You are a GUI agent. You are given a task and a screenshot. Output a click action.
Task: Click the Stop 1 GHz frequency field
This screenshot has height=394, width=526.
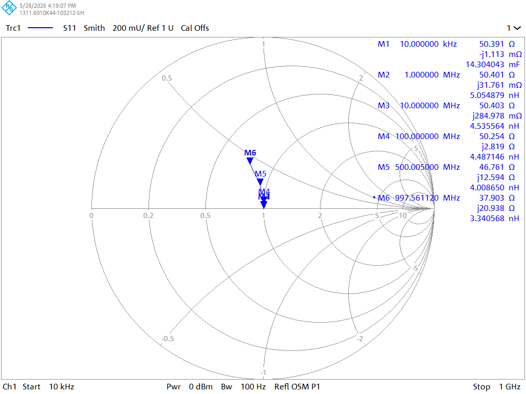pyautogui.click(x=497, y=387)
